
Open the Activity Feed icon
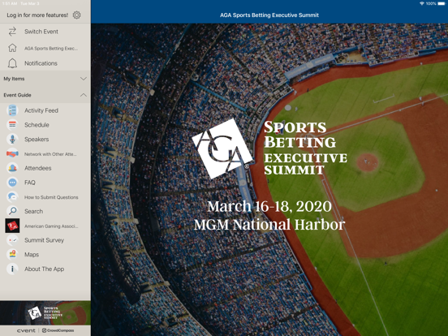click(x=12, y=110)
